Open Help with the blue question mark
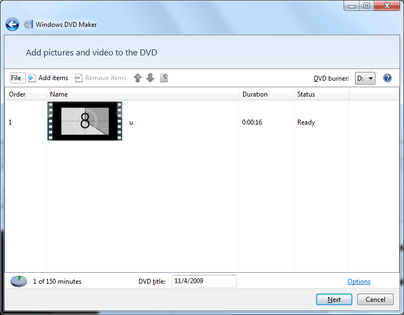 pyautogui.click(x=388, y=78)
